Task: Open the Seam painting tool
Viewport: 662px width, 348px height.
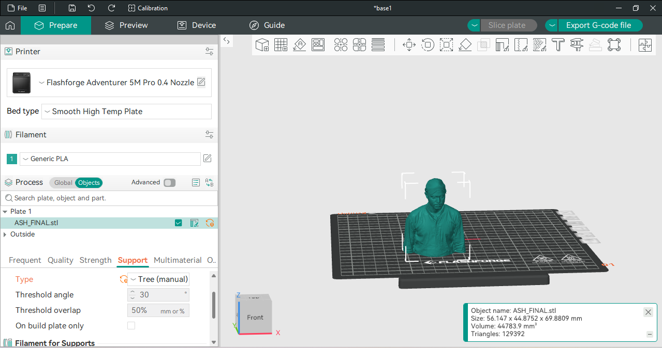Action: 521,45
